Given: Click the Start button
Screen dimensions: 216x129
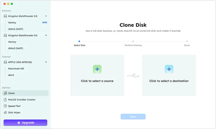Looking at the screenshot, I should (x=133, y=117).
